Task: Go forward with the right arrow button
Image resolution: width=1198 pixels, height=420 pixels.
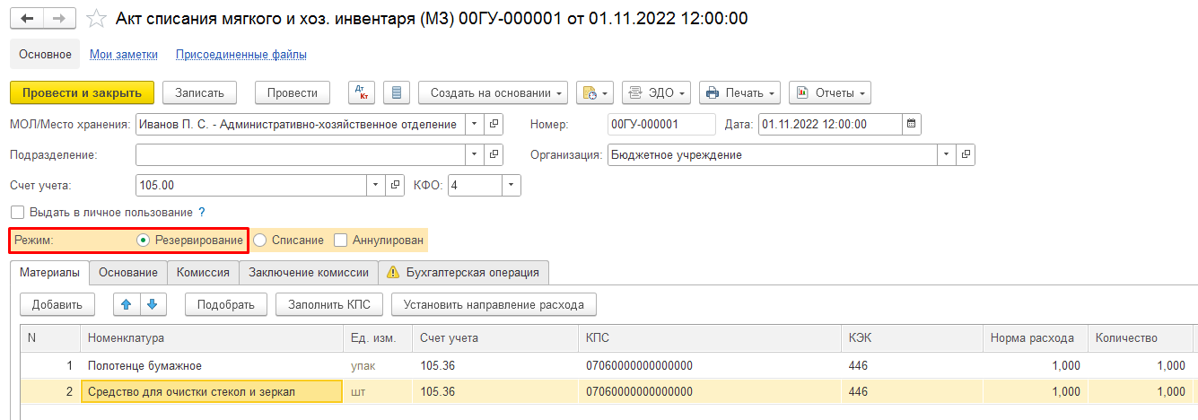Action: click(x=59, y=18)
